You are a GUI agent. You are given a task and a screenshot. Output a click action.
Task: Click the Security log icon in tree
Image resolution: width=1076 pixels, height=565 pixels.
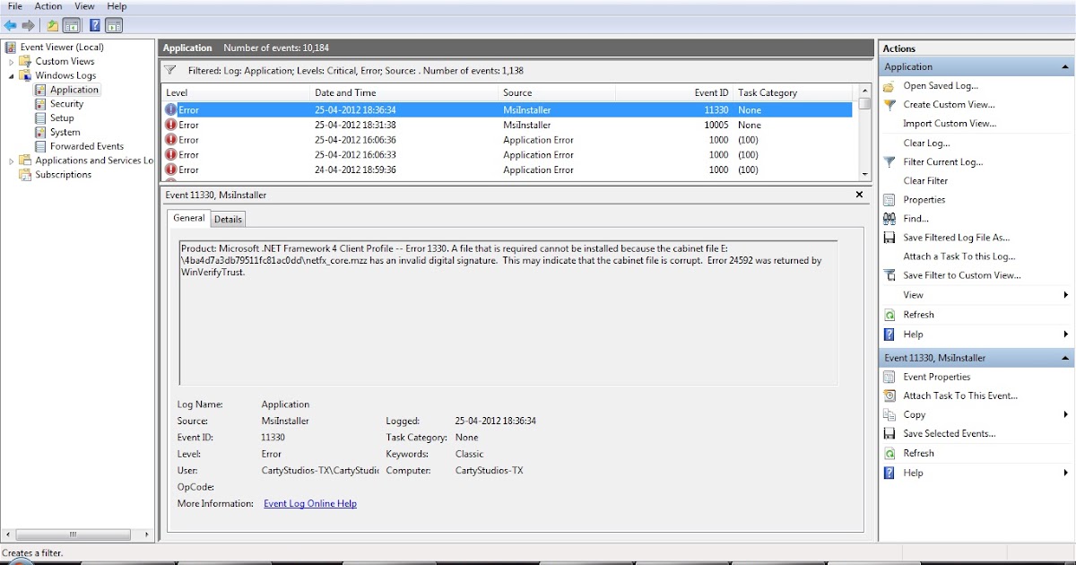(41, 104)
